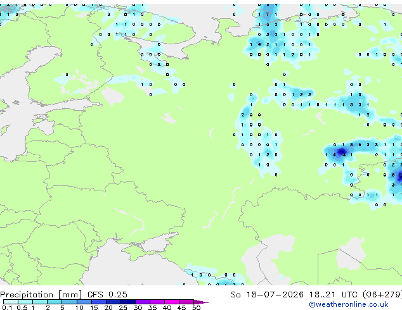Click the legend label "45"

[x=181, y=307]
